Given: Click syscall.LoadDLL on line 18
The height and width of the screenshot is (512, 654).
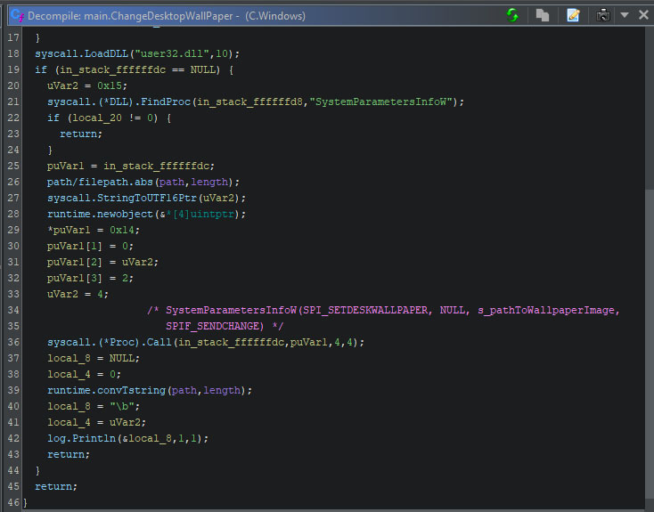Looking at the screenshot, I should (81, 53).
